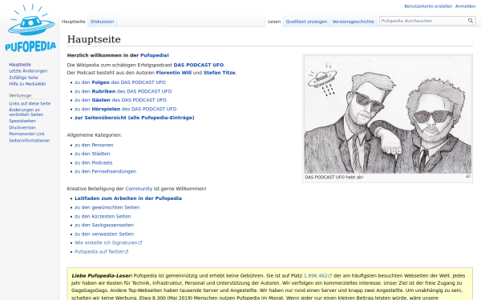Go to Hörspielen des DAS PODCAST UFO
Screen dimensions: 481x300
126,109
